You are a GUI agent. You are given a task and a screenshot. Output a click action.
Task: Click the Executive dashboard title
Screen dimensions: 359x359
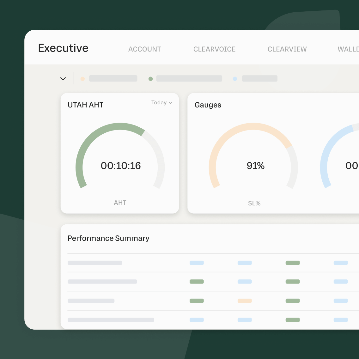tap(63, 48)
